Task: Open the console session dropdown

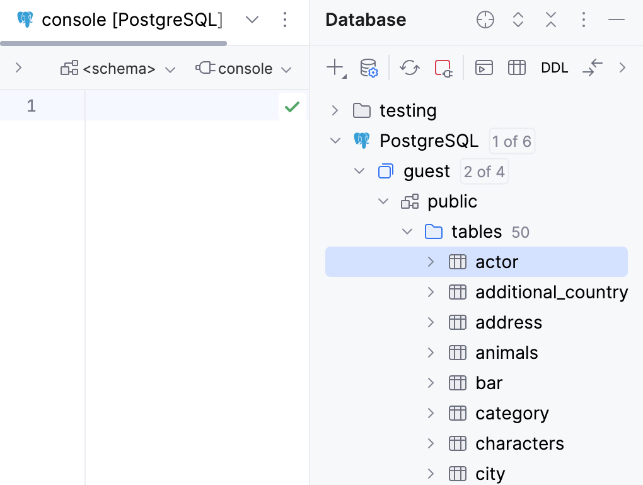Action: [x=244, y=68]
